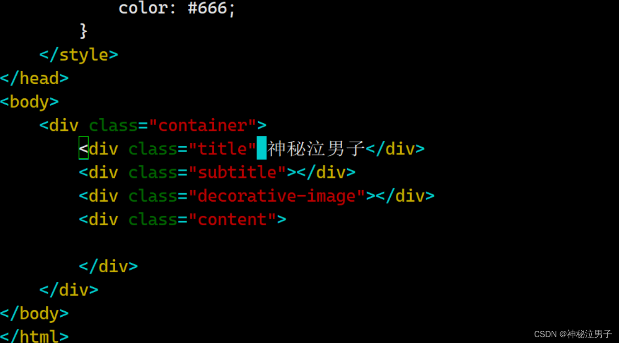Click the "content" class string
The width and height of the screenshot is (619, 343).
click(232, 219)
